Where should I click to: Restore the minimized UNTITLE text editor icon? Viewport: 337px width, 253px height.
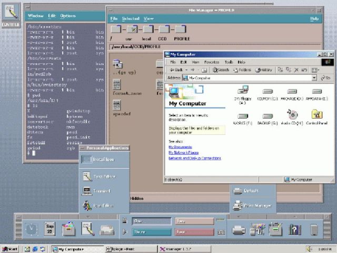pos(11,15)
